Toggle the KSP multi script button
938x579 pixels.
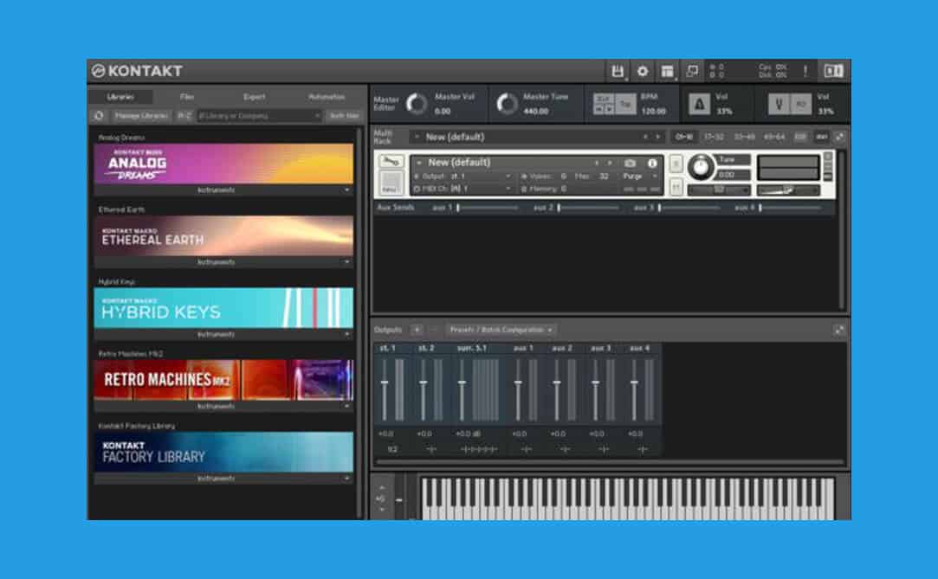pyautogui.click(x=799, y=137)
